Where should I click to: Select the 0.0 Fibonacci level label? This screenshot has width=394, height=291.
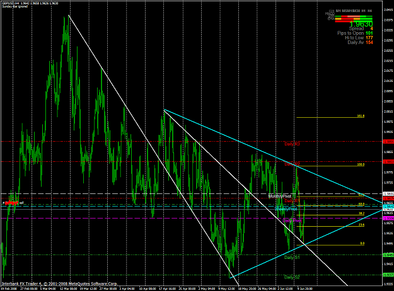click(x=362, y=243)
